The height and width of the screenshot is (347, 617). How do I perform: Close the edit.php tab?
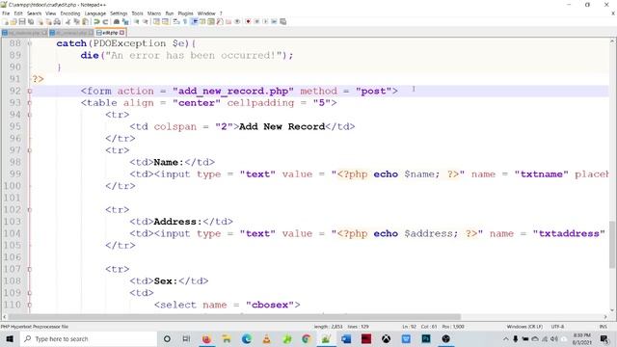pos(122,33)
